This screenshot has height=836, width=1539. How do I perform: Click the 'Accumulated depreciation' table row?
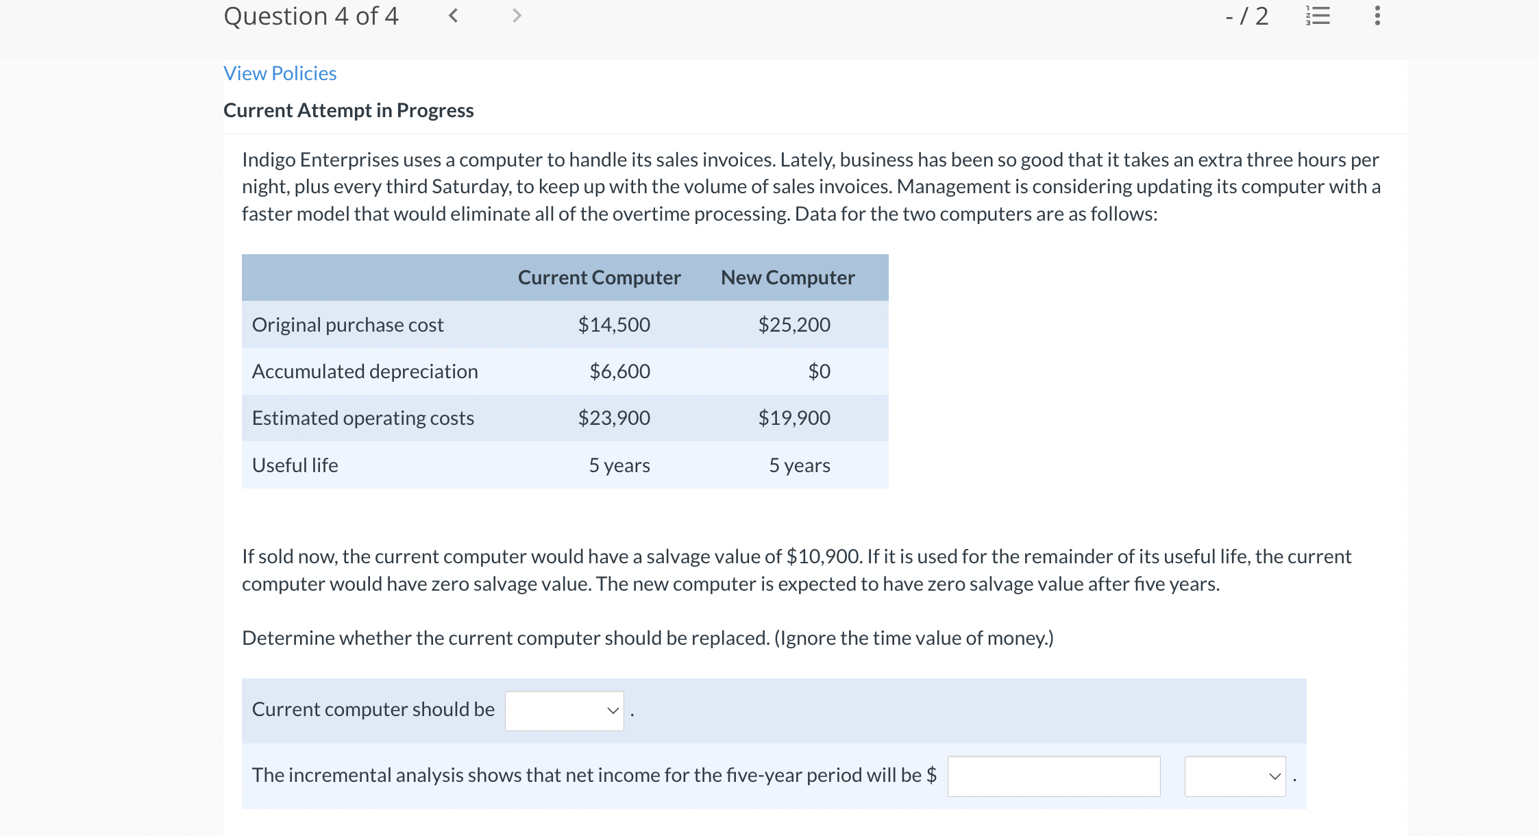(365, 371)
